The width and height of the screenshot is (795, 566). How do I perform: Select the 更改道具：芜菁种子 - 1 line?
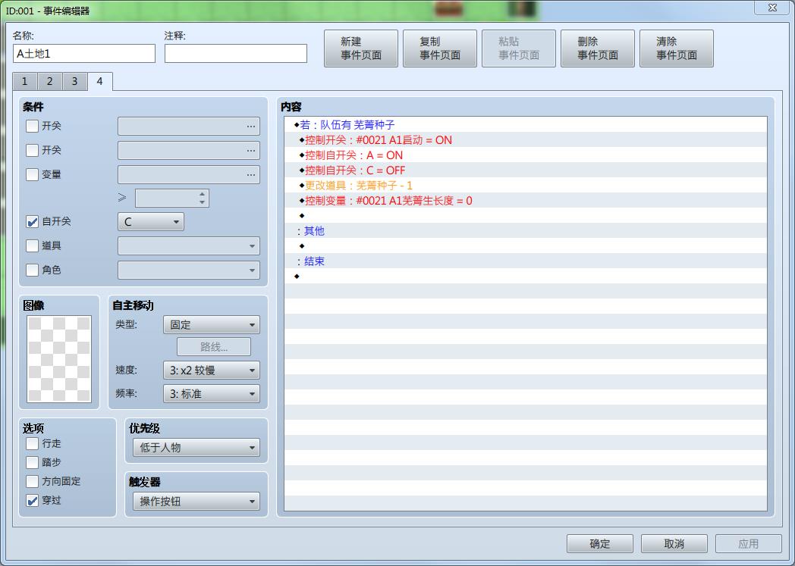[x=525, y=186]
